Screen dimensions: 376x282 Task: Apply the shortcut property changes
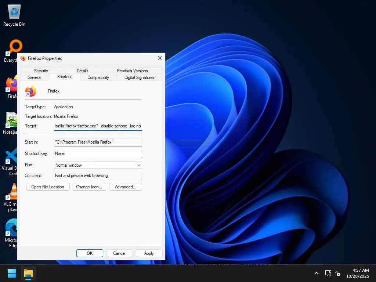click(149, 253)
